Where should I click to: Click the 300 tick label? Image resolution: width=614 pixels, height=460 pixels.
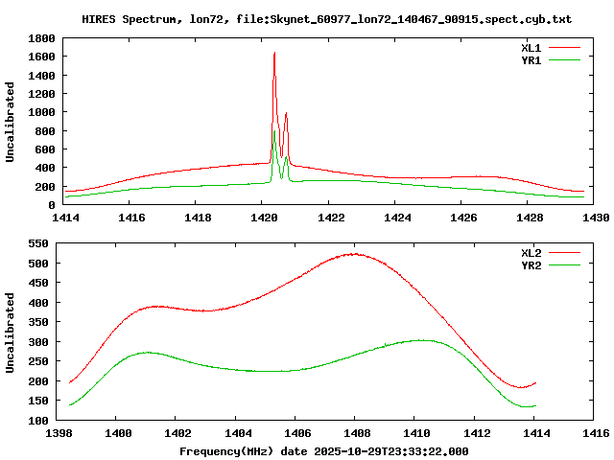pos(38,342)
